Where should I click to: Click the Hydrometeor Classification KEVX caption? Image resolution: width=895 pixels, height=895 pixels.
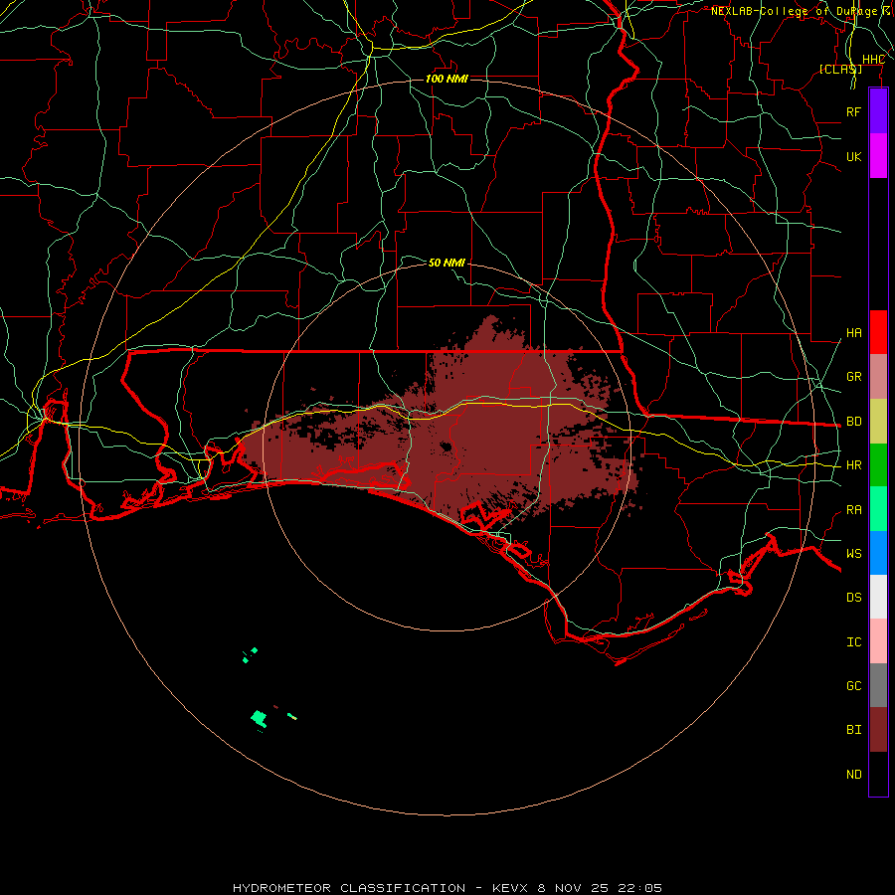pos(447,888)
